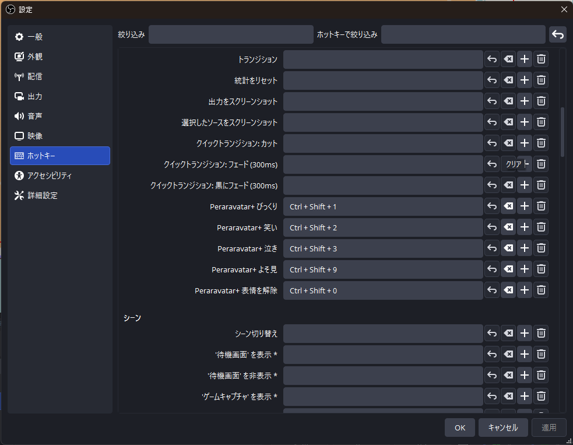Click the クイックトランジション: カット hotkey field
This screenshot has height=445, width=573.
pos(383,143)
